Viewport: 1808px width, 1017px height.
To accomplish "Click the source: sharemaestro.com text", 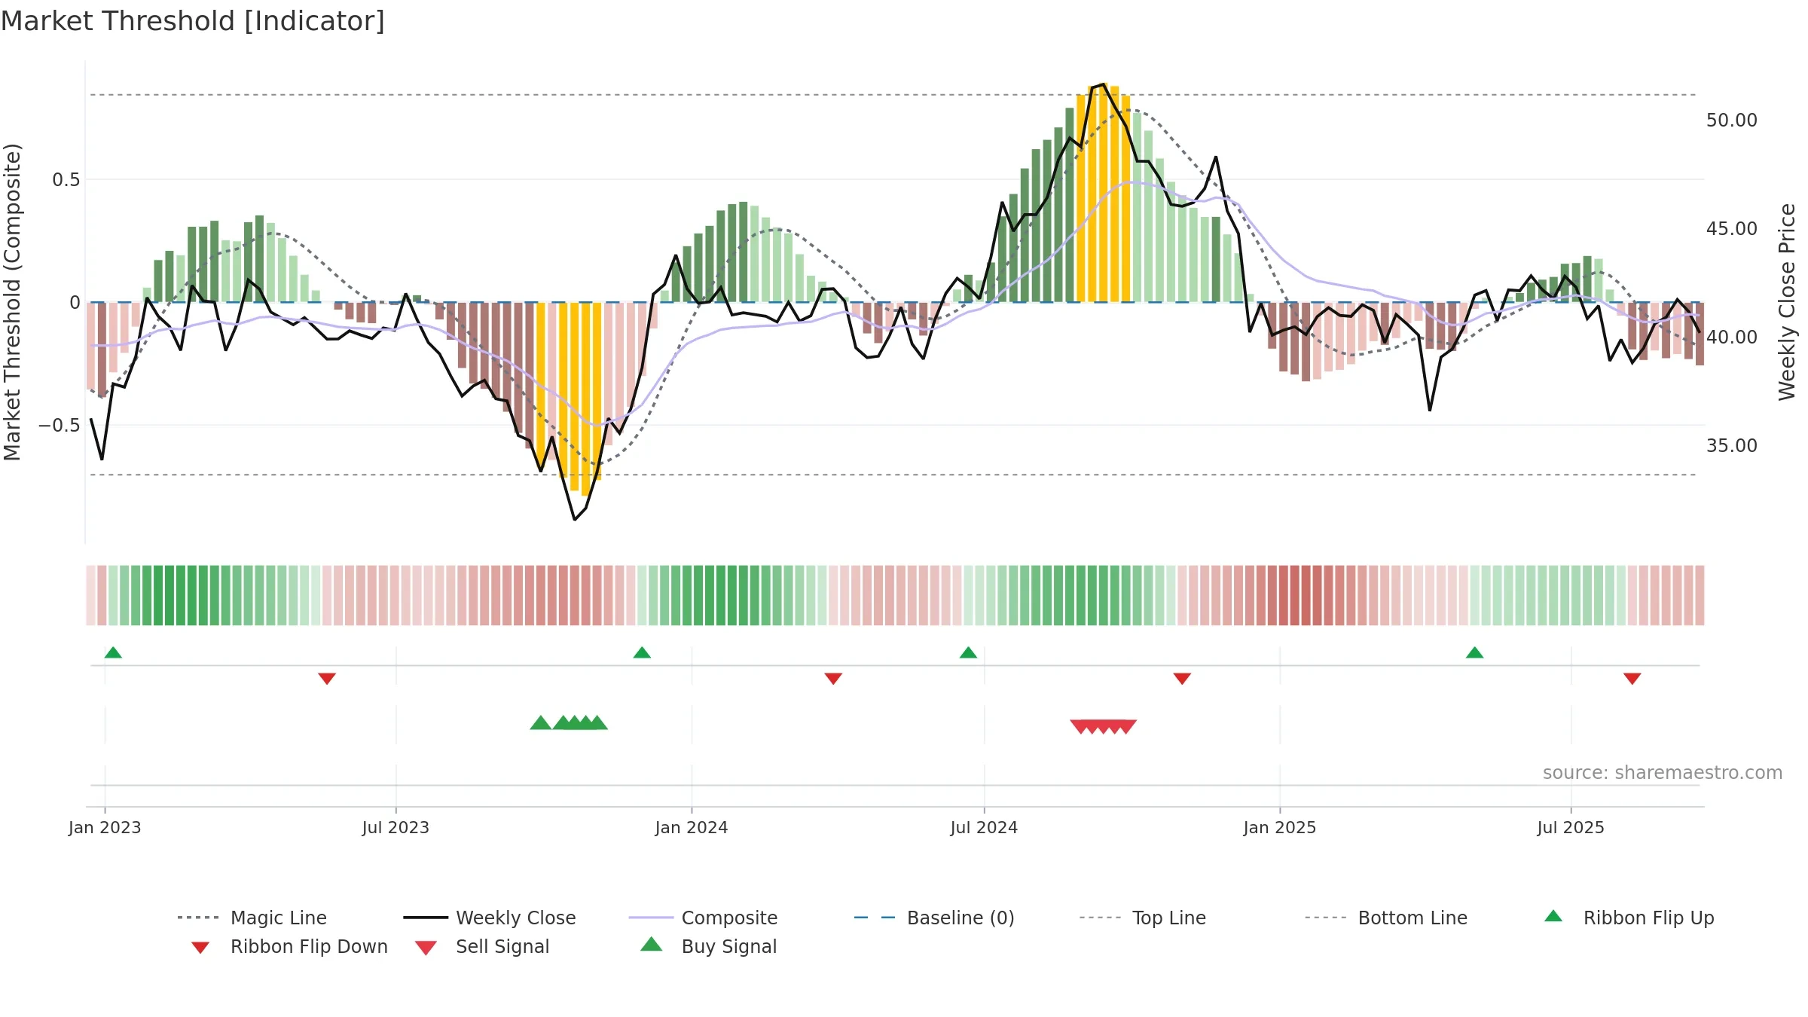I will (1663, 773).
